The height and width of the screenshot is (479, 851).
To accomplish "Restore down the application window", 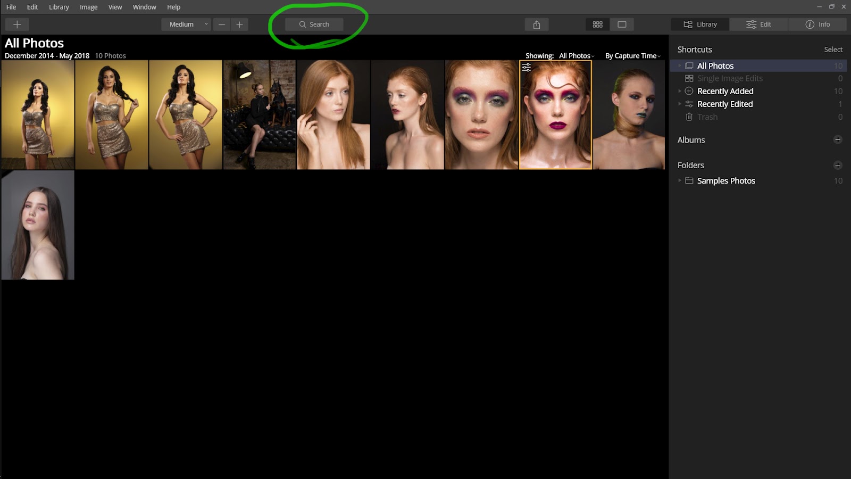I will click(x=831, y=7).
